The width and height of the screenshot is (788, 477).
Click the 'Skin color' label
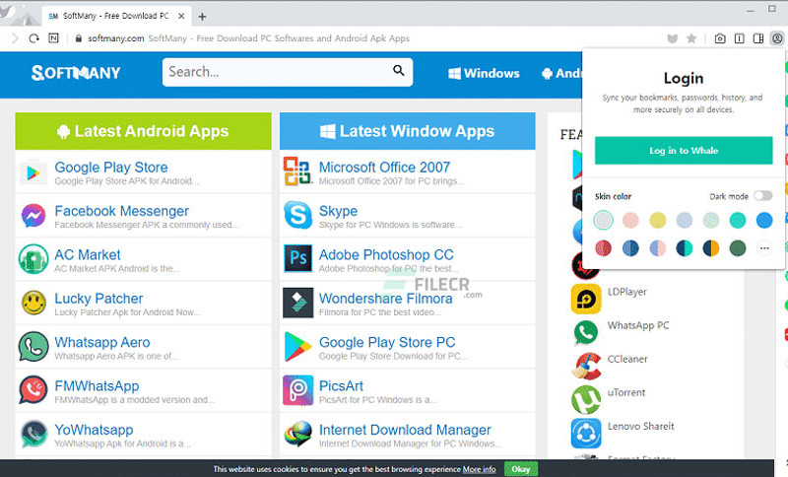(613, 196)
